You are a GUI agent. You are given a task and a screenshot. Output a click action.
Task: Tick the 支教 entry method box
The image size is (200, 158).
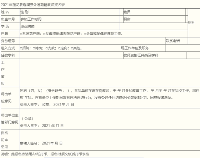click(x=46, y=49)
